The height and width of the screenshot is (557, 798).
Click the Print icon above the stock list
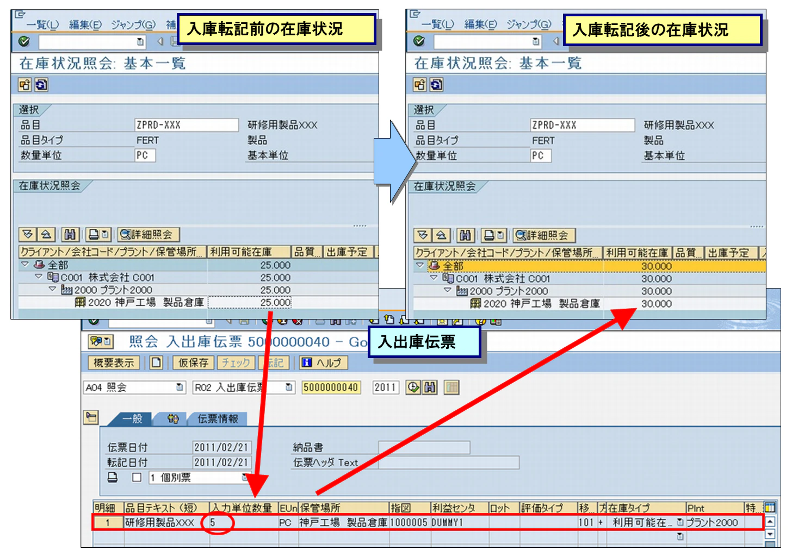(95, 235)
